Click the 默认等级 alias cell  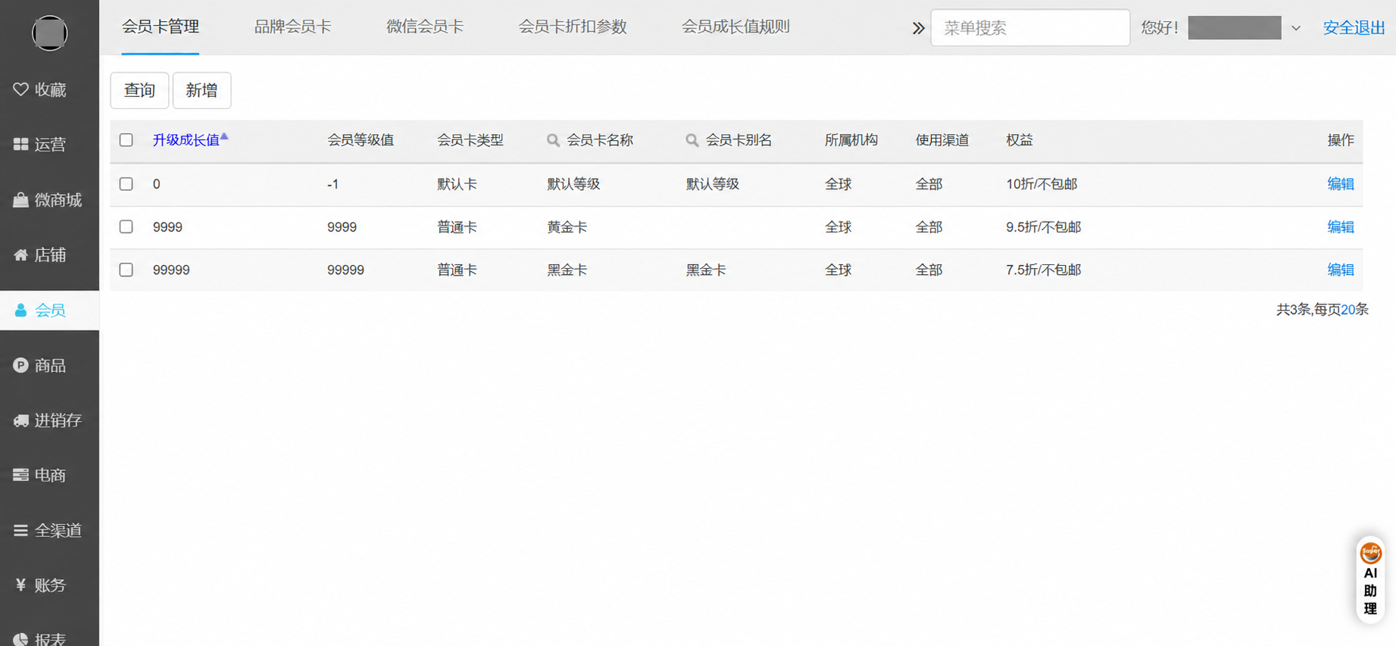(x=713, y=184)
